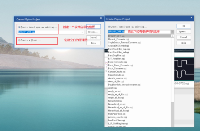Image resolution: width=200 pixels, height=131 pixels.
Task: Open template dropdown arrow in left dialog
Action: pos(82,32)
